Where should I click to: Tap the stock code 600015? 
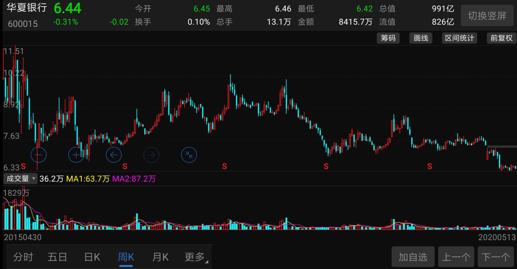pos(23,24)
